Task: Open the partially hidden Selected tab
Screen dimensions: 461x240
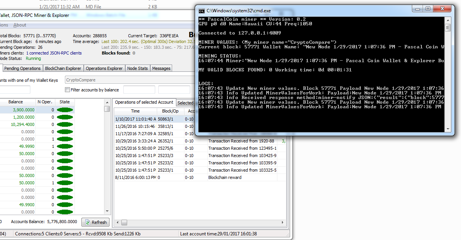Action: pyautogui.click(x=186, y=103)
